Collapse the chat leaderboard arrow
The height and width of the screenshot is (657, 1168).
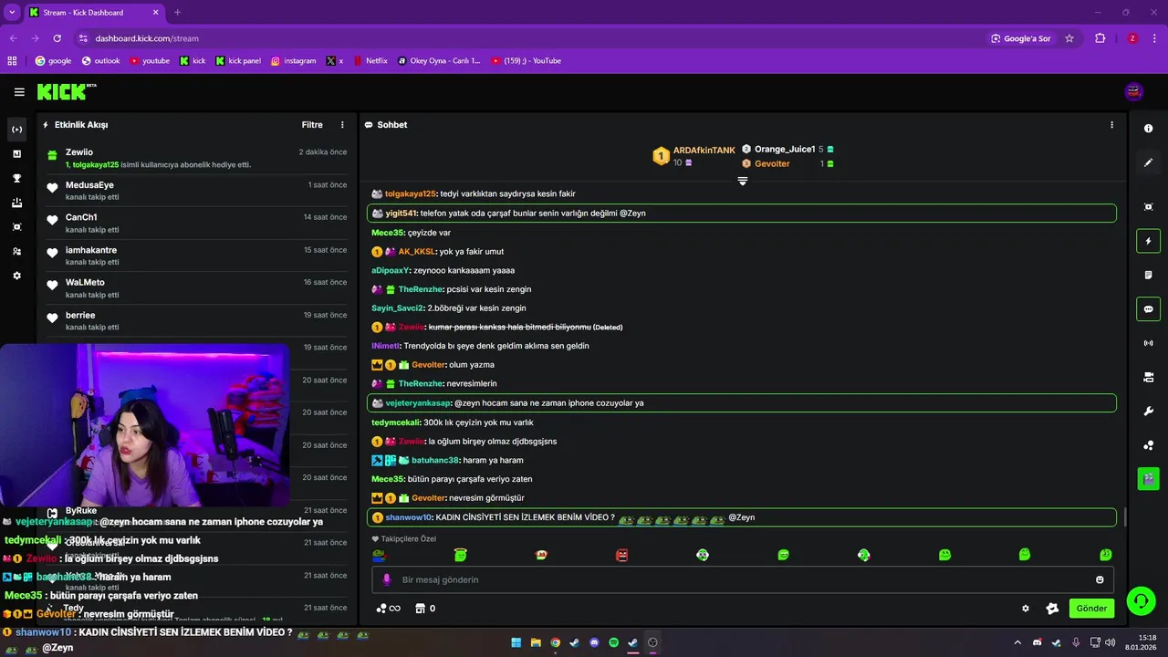pos(742,182)
